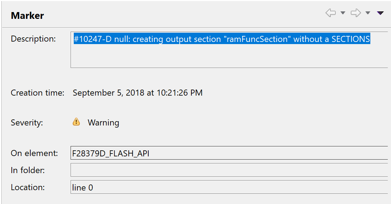Screen dimensions: 391x204
Task: Click the Location field showing line 0
Action: [228, 187]
